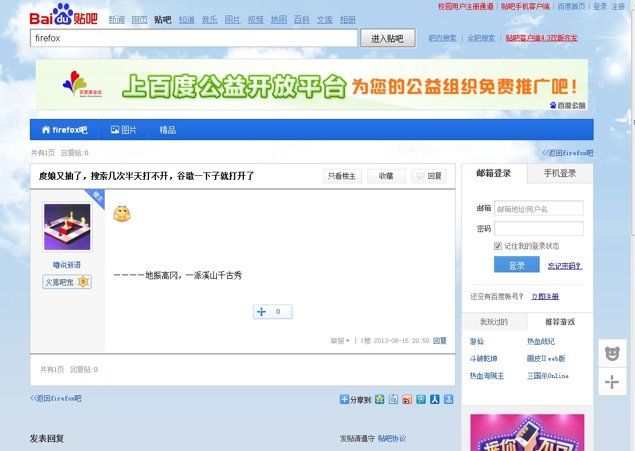
Task: Click the blue 登录 button
Action: click(x=517, y=265)
